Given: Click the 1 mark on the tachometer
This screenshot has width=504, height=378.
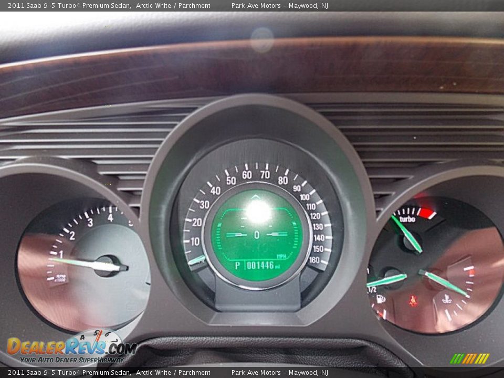Looking at the screenshot, I should click(61, 254).
